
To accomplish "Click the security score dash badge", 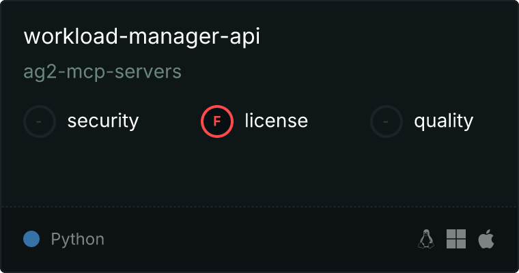I will (40, 121).
